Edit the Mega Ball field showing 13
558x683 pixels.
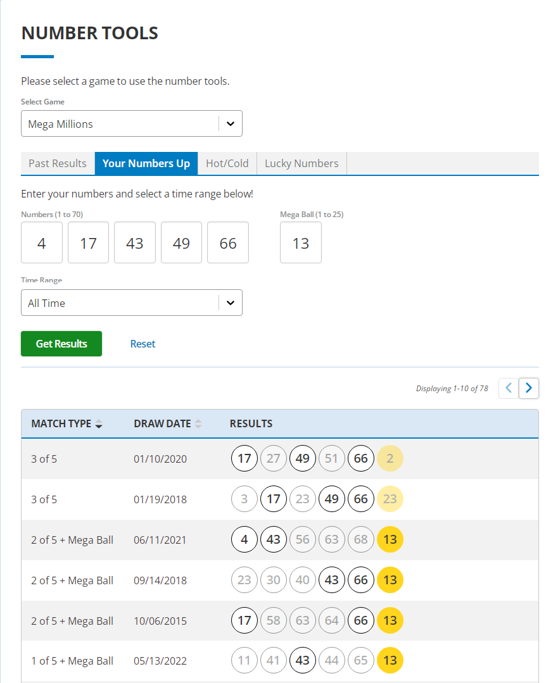point(301,243)
